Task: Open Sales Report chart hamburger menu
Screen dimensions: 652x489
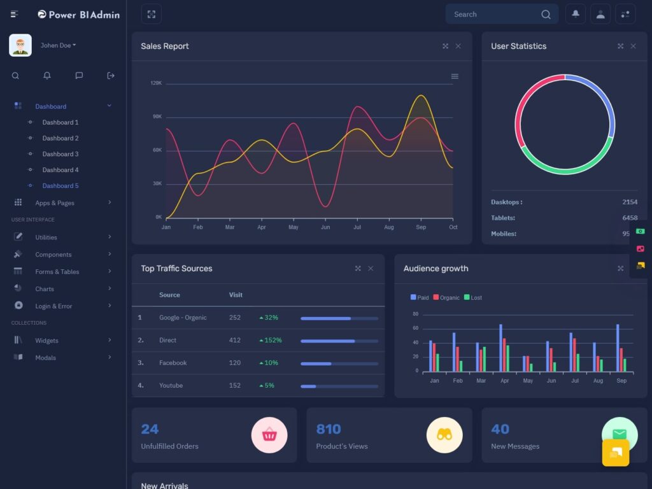Action: click(455, 76)
